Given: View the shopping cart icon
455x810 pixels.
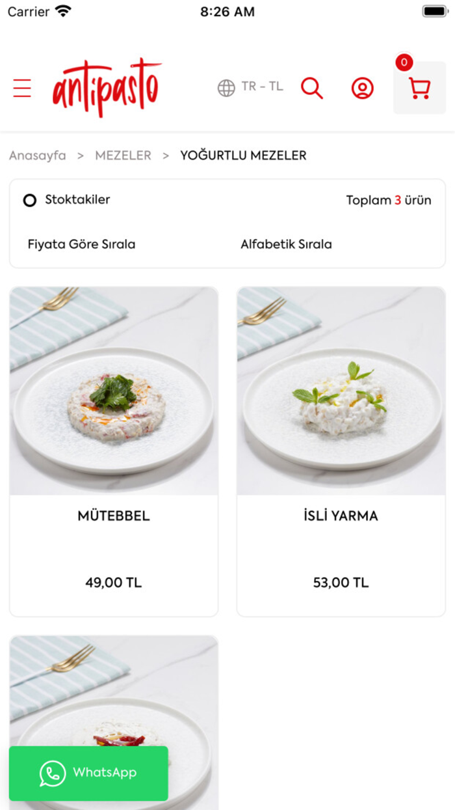Looking at the screenshot, I should click(419, 90).
